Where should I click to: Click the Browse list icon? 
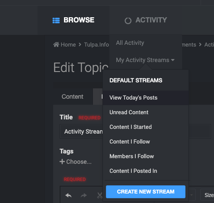coord(56,20)
